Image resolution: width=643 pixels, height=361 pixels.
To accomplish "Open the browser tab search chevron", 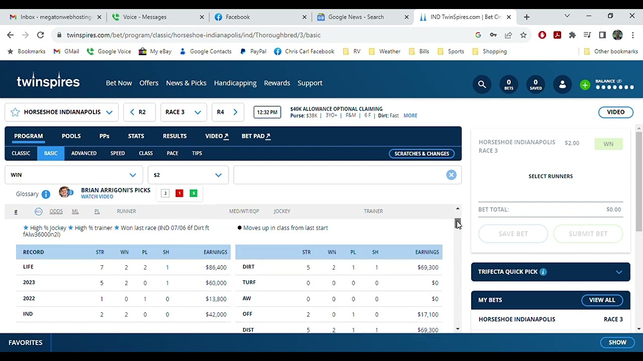I will tap(567, 17).
